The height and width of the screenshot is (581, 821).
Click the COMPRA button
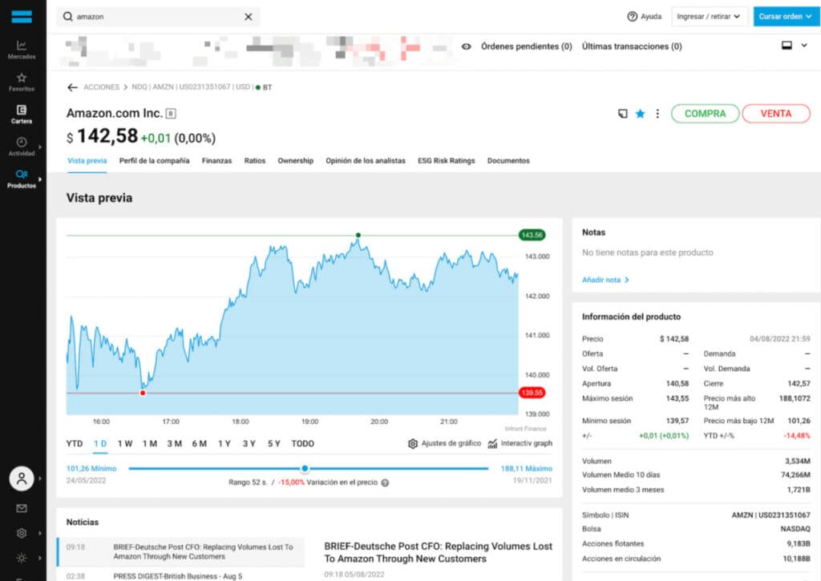[706, 114]
